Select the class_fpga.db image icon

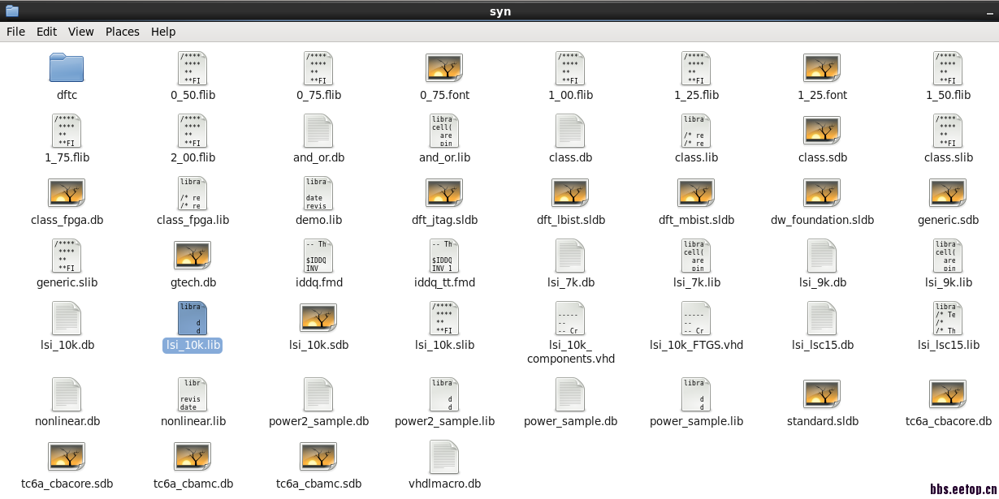(x=67, y=193)
